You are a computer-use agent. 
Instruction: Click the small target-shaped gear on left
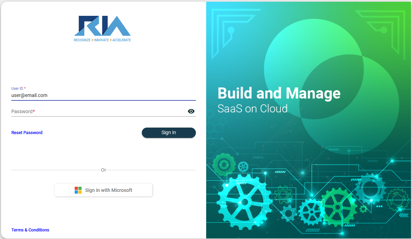[224, 165]
